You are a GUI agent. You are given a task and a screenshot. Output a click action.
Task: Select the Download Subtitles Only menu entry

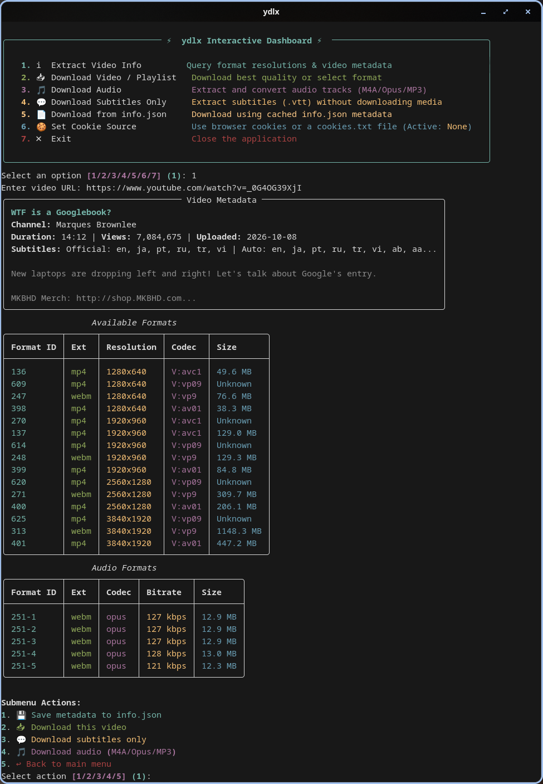coord(109,102)
